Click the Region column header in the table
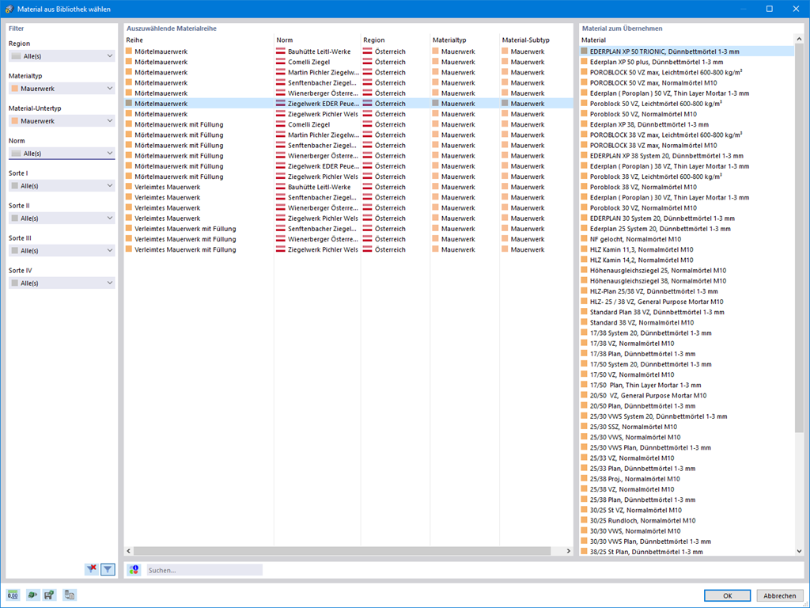Screen dimensions: 810x608 pos(396,40)
